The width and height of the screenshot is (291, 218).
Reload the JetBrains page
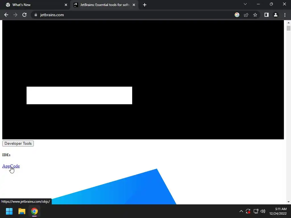click(24, 15)
